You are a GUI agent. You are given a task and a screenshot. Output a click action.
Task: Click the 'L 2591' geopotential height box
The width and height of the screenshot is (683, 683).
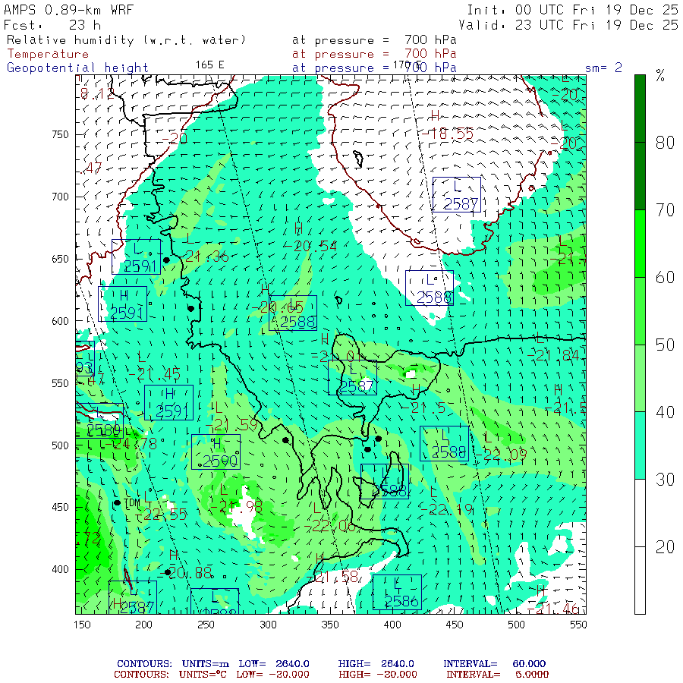pos(136,257)
